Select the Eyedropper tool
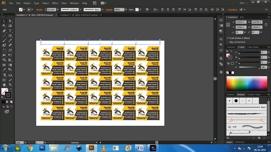 pyautogui.click(x=4, y=70)
